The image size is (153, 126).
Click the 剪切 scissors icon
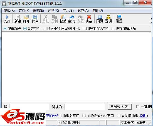click(x=46, y=19)
